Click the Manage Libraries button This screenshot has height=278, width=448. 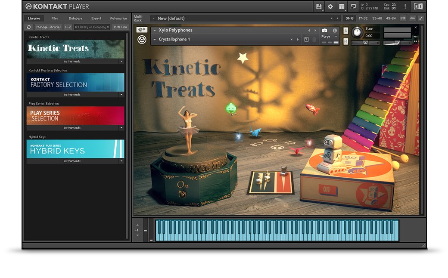(48, 27)
